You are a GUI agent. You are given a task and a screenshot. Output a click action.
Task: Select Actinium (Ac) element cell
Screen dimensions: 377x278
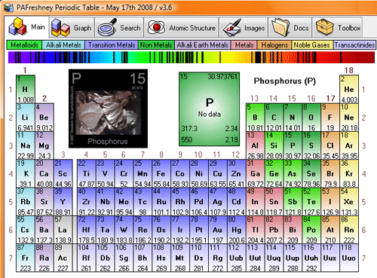tap(63, 258)
